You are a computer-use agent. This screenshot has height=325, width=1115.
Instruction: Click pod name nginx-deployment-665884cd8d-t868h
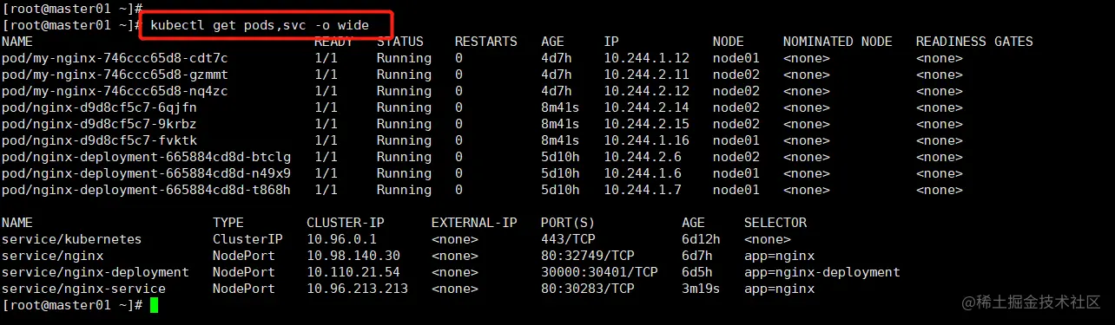[147, 190]
